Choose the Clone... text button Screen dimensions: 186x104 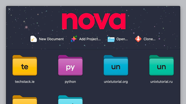point(149,39)
